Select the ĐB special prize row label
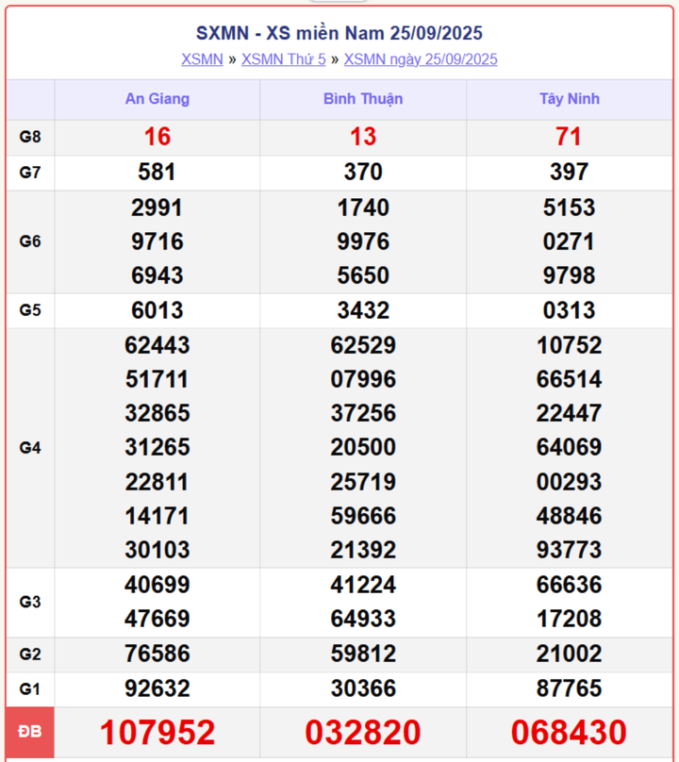This screenshot has height=762, width=679. pyautogui.click(x=30, y=733)
